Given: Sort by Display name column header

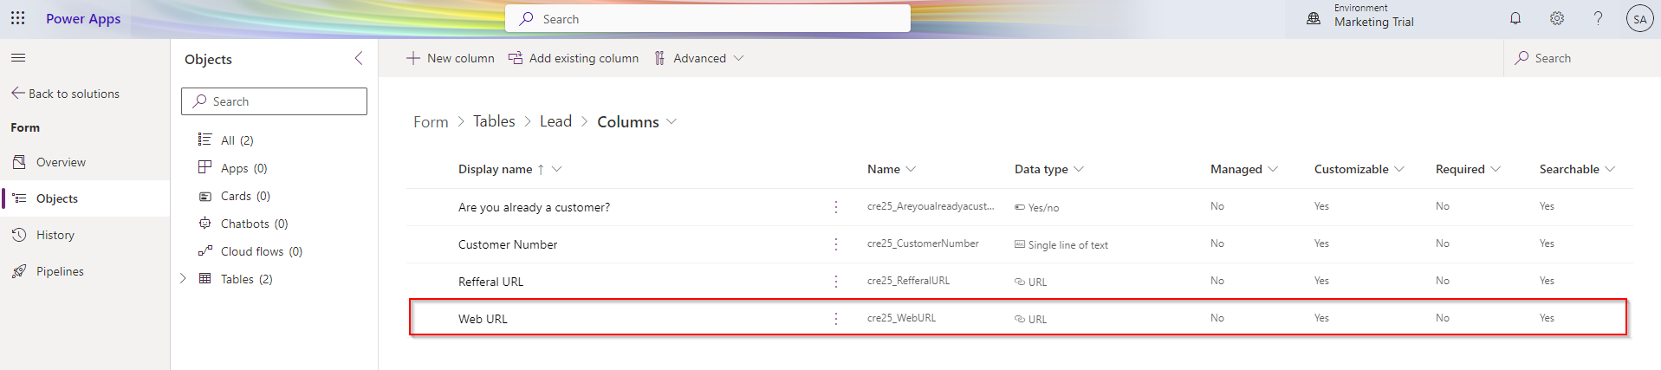Looking at the screenshot, I should pyautogui.click(x=495, y=169).
